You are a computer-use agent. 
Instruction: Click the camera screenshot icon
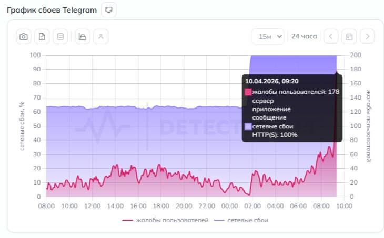coord(24,37)
